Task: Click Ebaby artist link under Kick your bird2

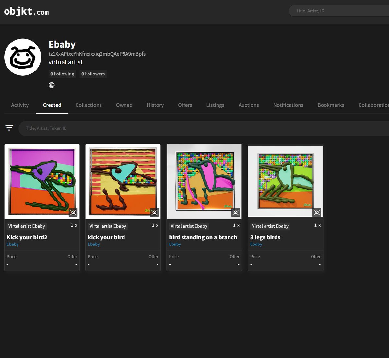Action: [13, 244]
